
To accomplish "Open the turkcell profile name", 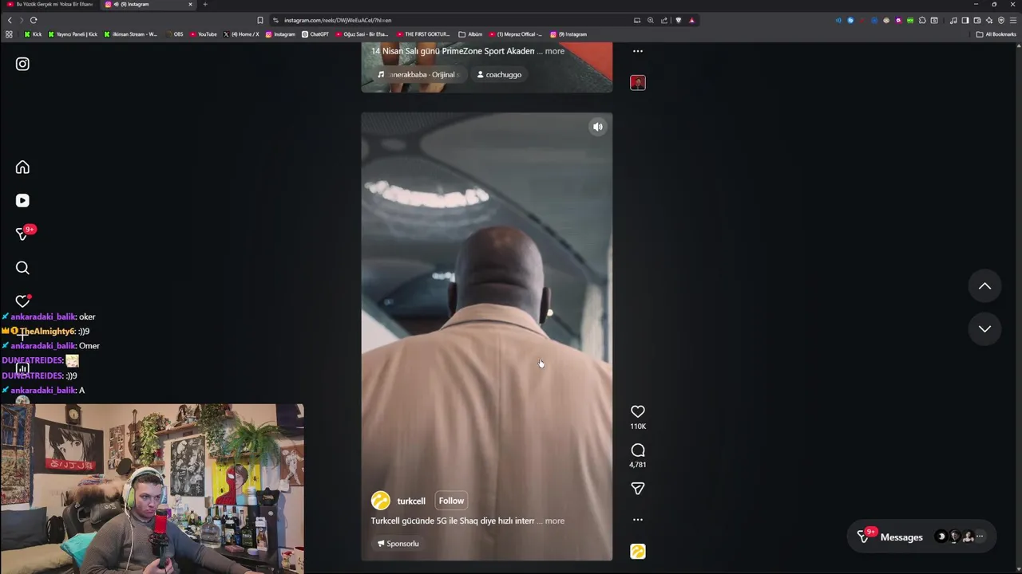I will 411,501.
